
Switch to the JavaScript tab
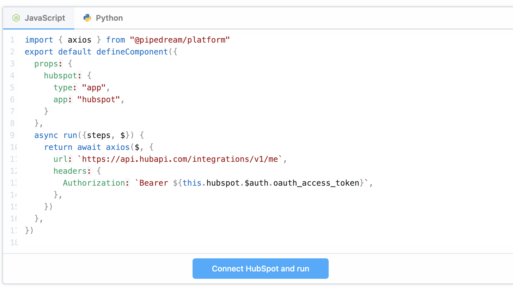click(39, 18)
